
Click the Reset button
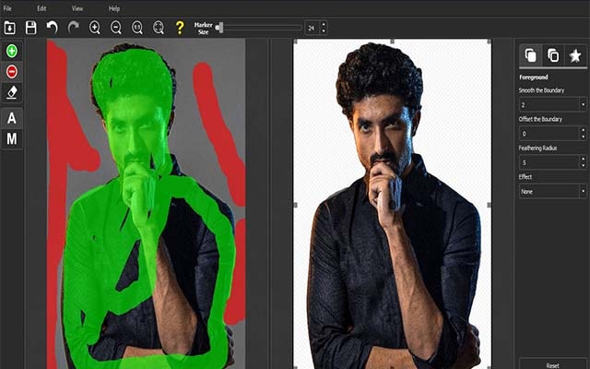pyautogui.click(x=553, y=365)
